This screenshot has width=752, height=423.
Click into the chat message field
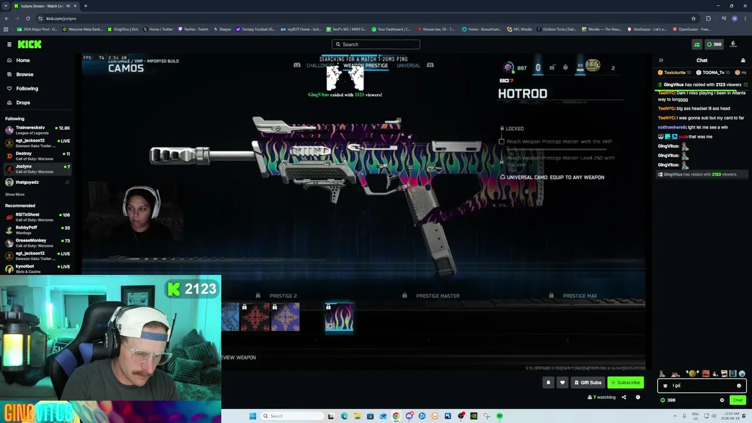[x=702, y=386]
